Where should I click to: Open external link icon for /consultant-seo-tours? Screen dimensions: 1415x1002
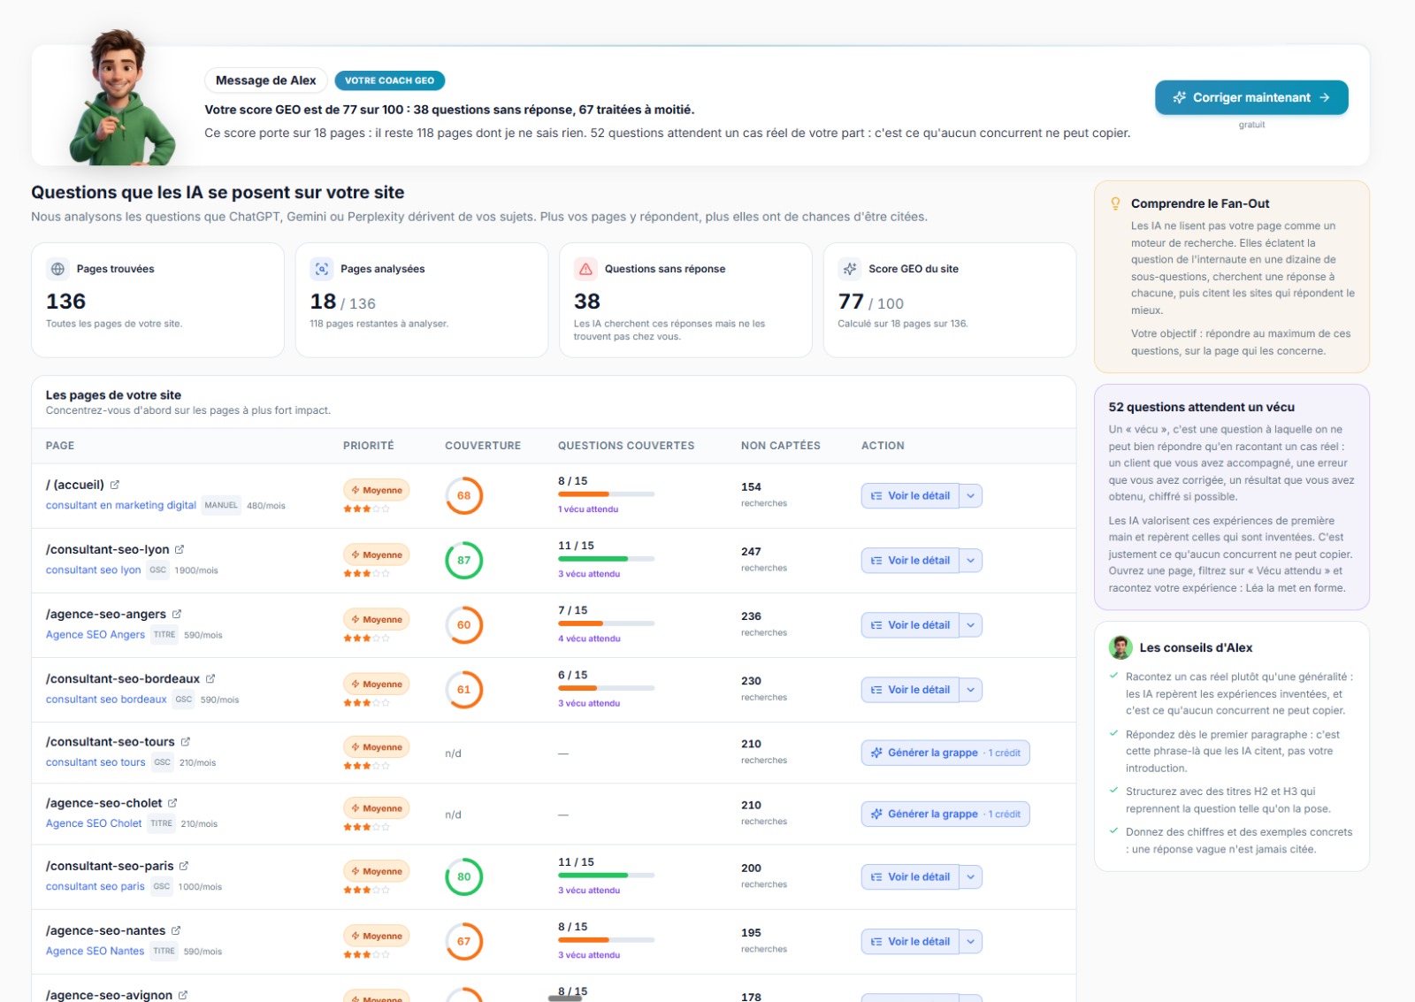click(186, 741)
